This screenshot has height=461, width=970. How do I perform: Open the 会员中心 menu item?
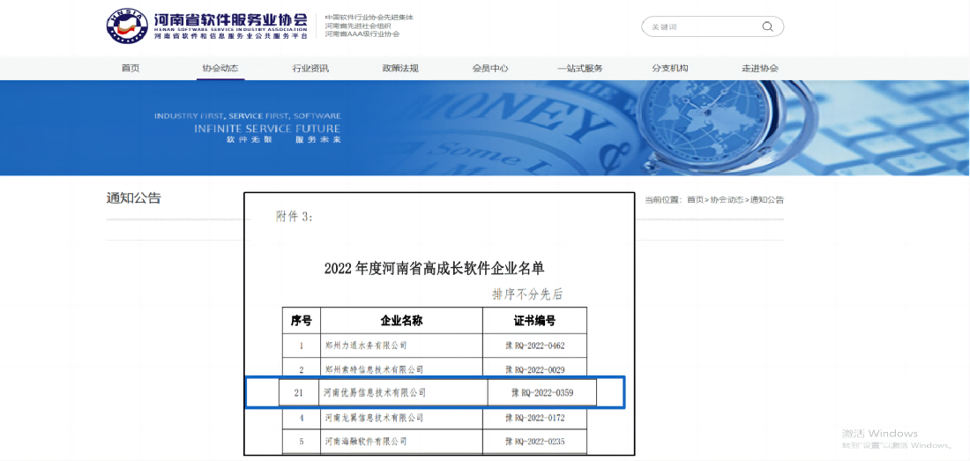(x=490, y=68)
